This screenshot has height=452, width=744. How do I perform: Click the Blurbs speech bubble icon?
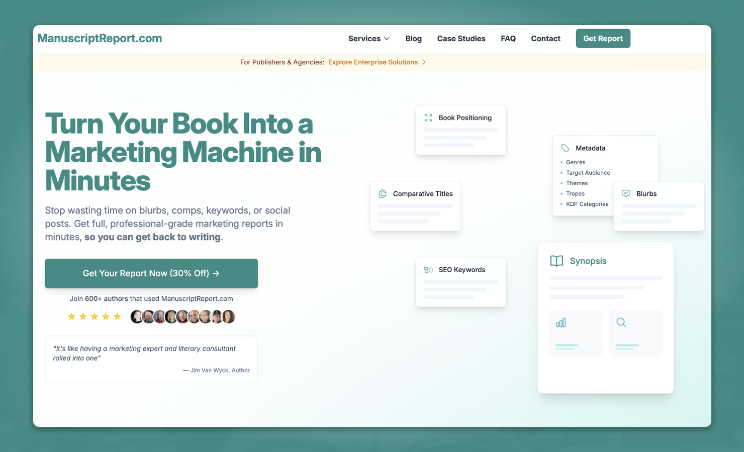[626, 194]
